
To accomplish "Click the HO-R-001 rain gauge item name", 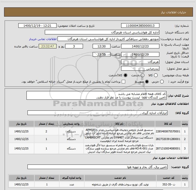I will click(119, 148).
